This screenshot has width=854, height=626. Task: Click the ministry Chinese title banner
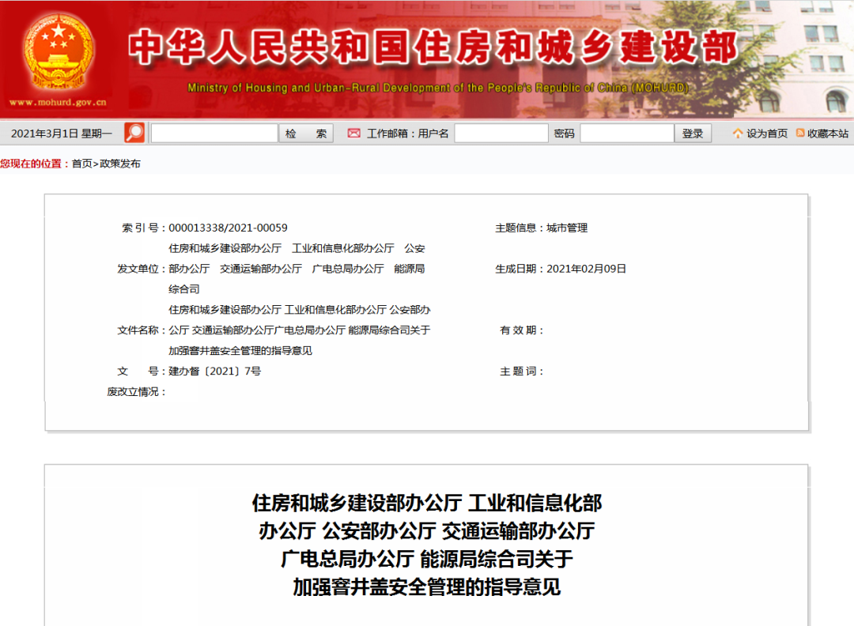tap(433, 47)
